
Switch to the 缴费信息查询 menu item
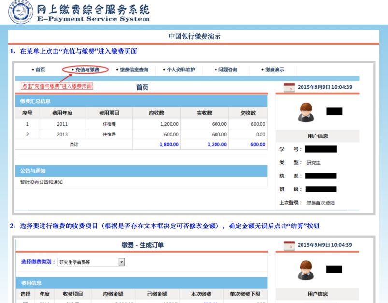coord(134,69)
